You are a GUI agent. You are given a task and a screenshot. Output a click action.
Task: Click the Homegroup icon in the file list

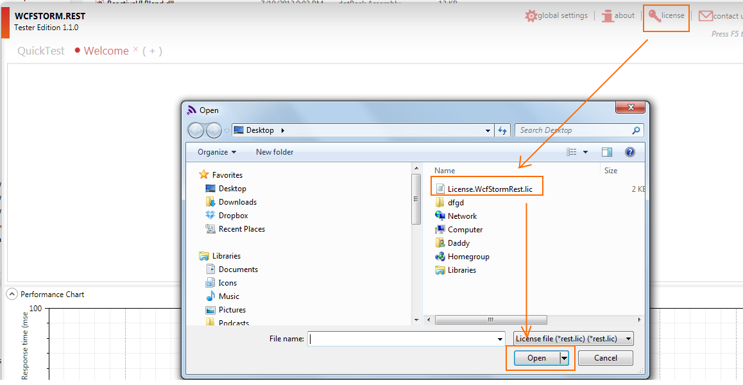440,257
